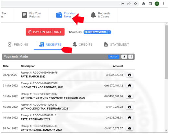Image resolution: width=169 pixels, height=134 pixels.
Task: Click the password key icon in address bar
Action: (122, 4)
